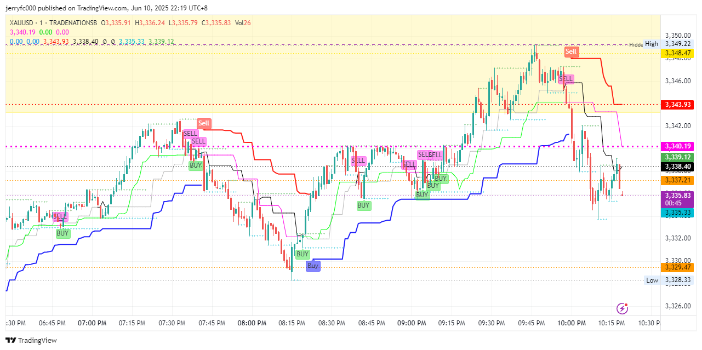Click the 3,332.00 price scale value
The width and height of the screenshot is (702, 350).
coord(677,238)
